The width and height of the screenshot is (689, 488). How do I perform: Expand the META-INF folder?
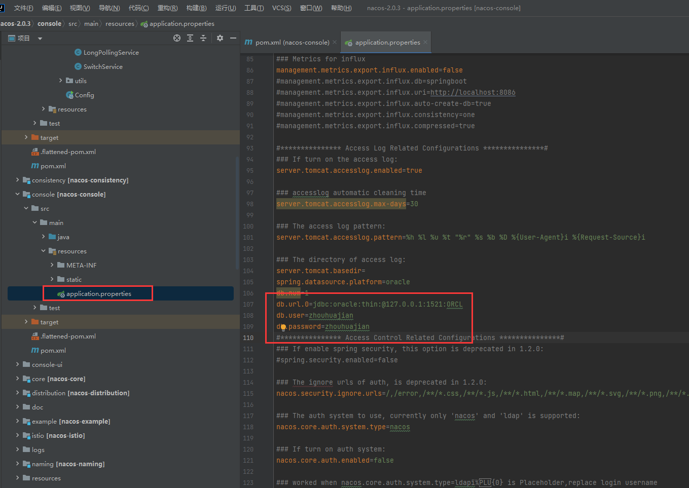[52, 265]
